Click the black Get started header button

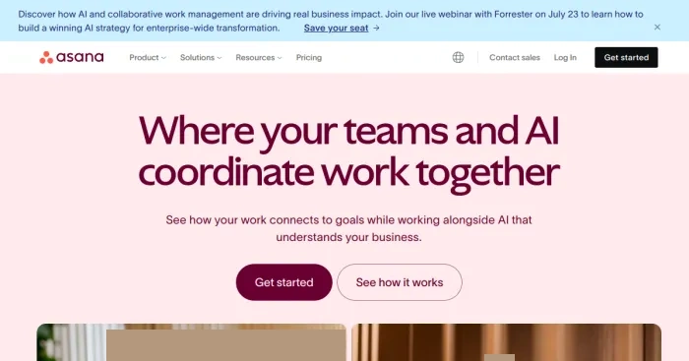(626, 57)
